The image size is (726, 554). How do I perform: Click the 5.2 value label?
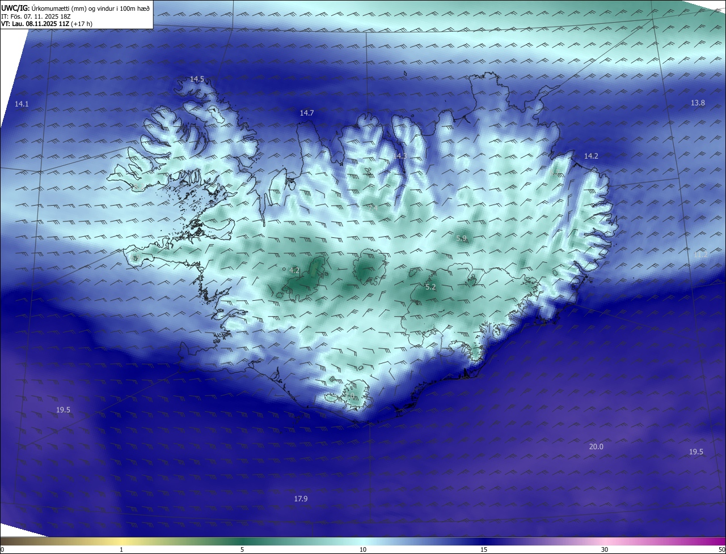[x=430, y=287]
